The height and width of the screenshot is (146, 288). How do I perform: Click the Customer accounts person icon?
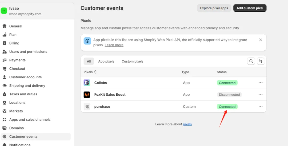[x=5, y=77]
